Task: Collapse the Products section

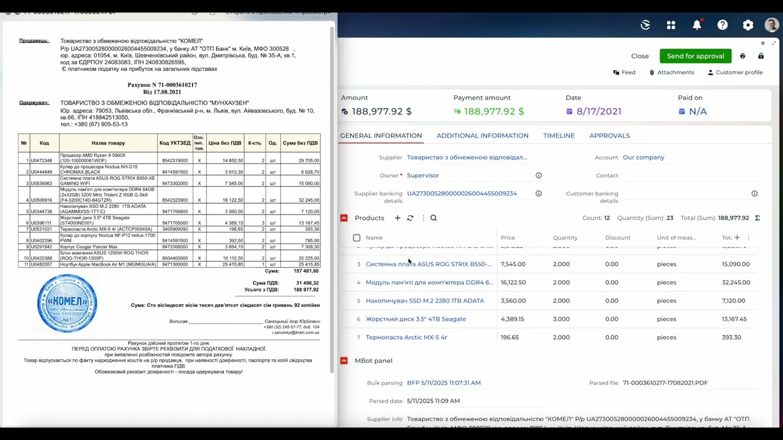Action: pyautogui.click(x=344, y=218)
